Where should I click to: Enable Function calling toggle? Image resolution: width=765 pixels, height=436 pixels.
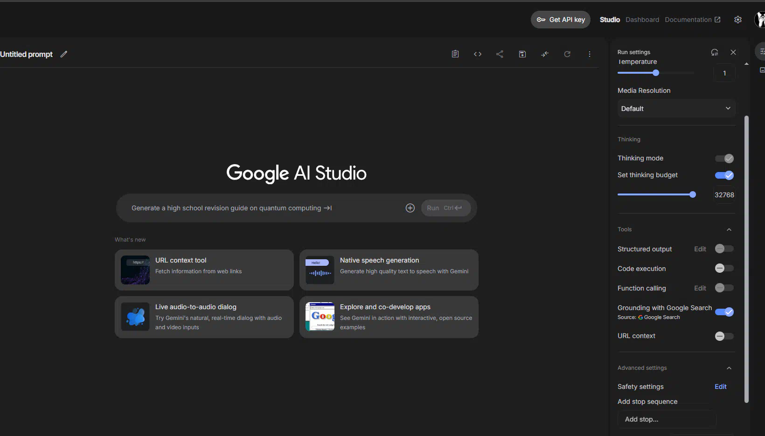click(724, 288)
